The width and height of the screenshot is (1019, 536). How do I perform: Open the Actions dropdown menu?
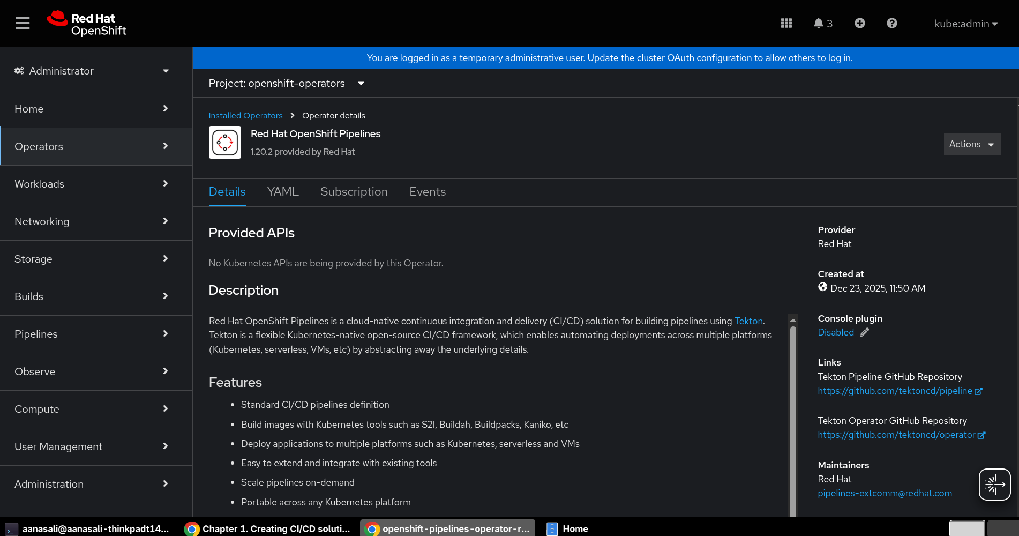tap(972, 144)
